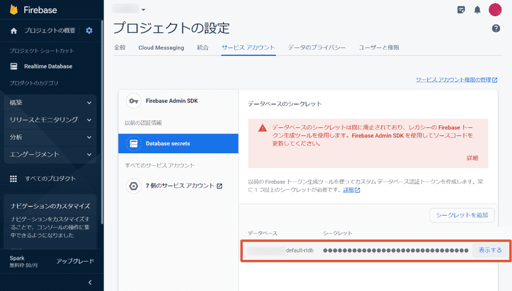Open project overview home icon

coord(14,31)
